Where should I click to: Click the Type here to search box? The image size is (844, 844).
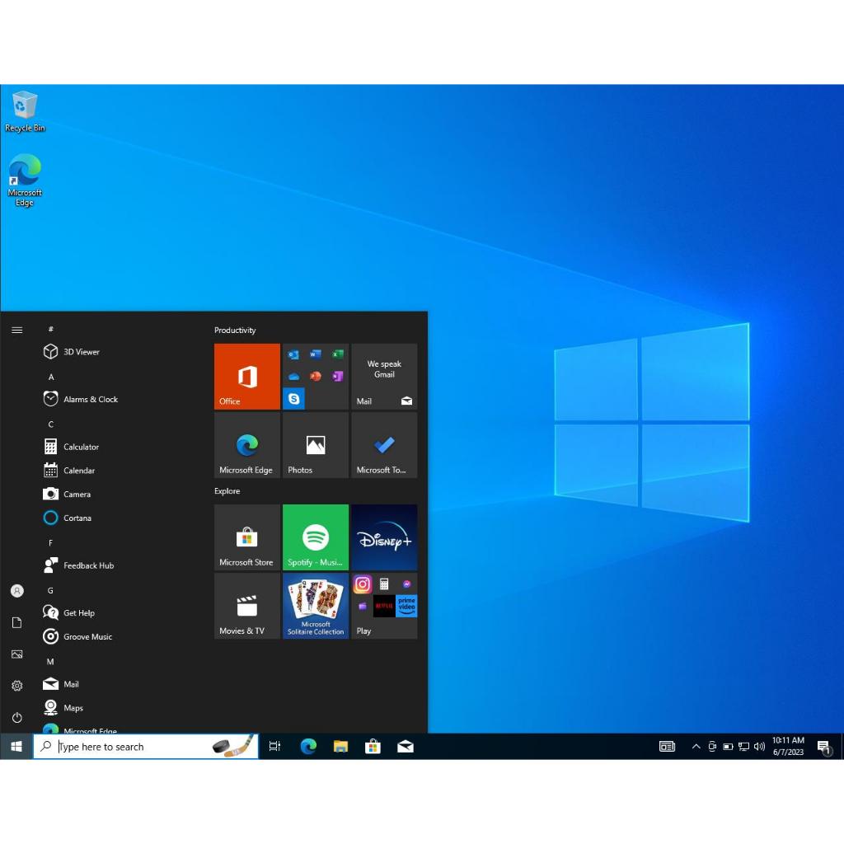(x=132, y=747)
